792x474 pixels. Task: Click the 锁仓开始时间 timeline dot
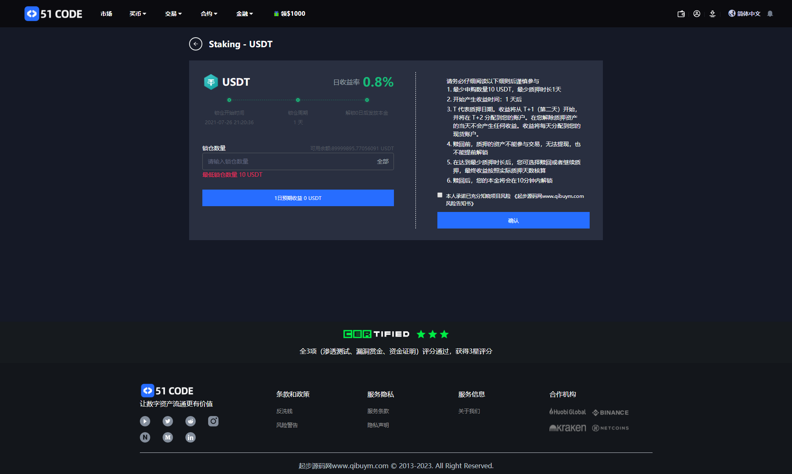[229, 100]
